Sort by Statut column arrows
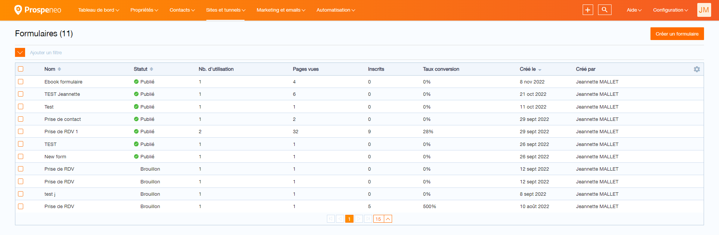 (x=151, y=69)
